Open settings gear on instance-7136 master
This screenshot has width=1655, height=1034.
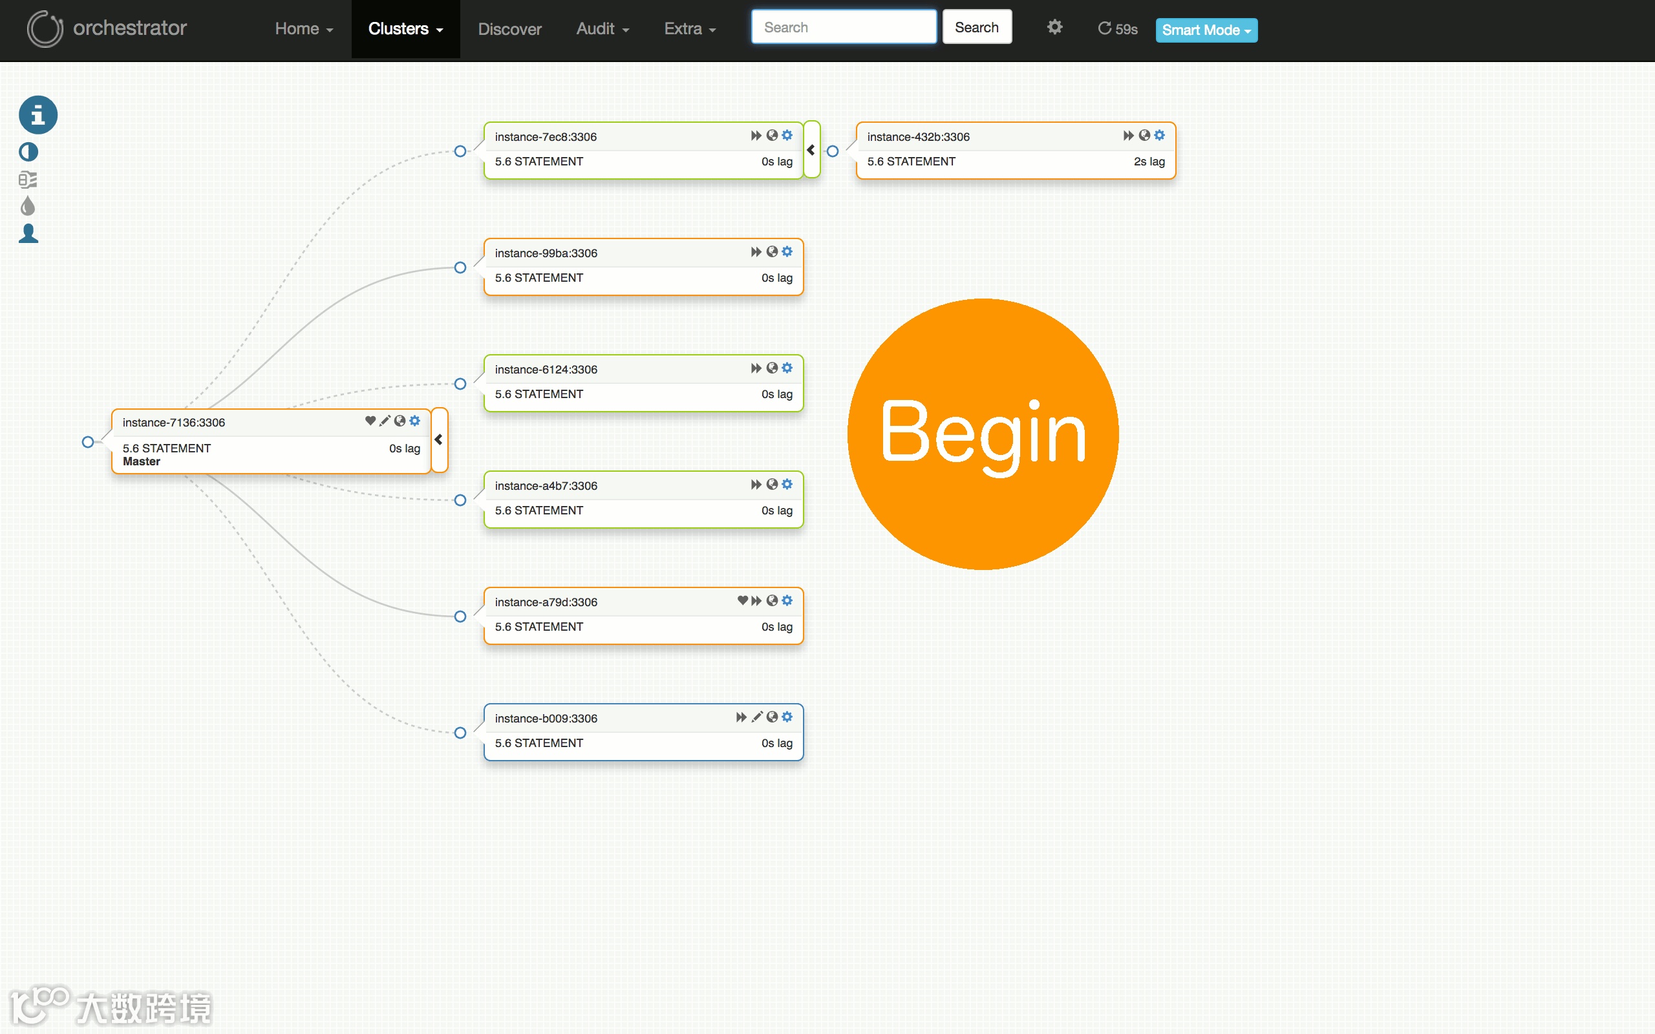[x=415, y=421]
